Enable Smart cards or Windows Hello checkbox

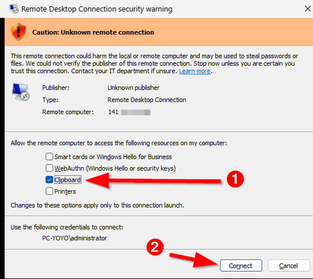click(x=49, y=157)
